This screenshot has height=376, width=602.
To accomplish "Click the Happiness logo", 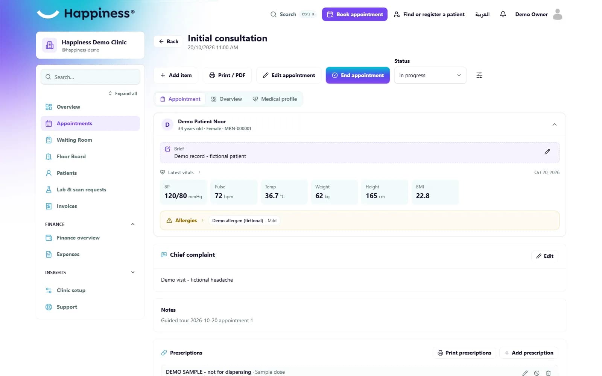I will pyautogui.click(x=85, y=14).
